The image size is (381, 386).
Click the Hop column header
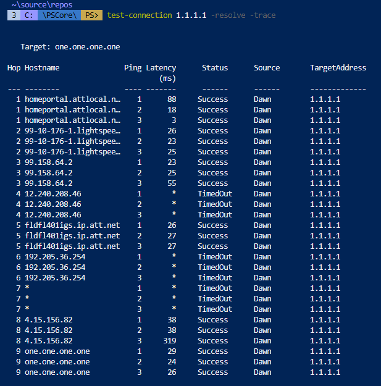pyautogui.click(x=14, y=68)
